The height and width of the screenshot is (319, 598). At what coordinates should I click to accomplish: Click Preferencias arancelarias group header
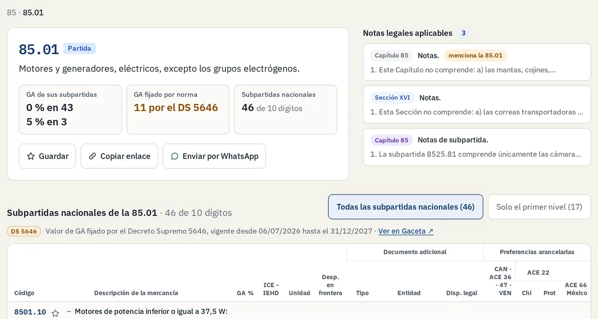pos(537,252)
